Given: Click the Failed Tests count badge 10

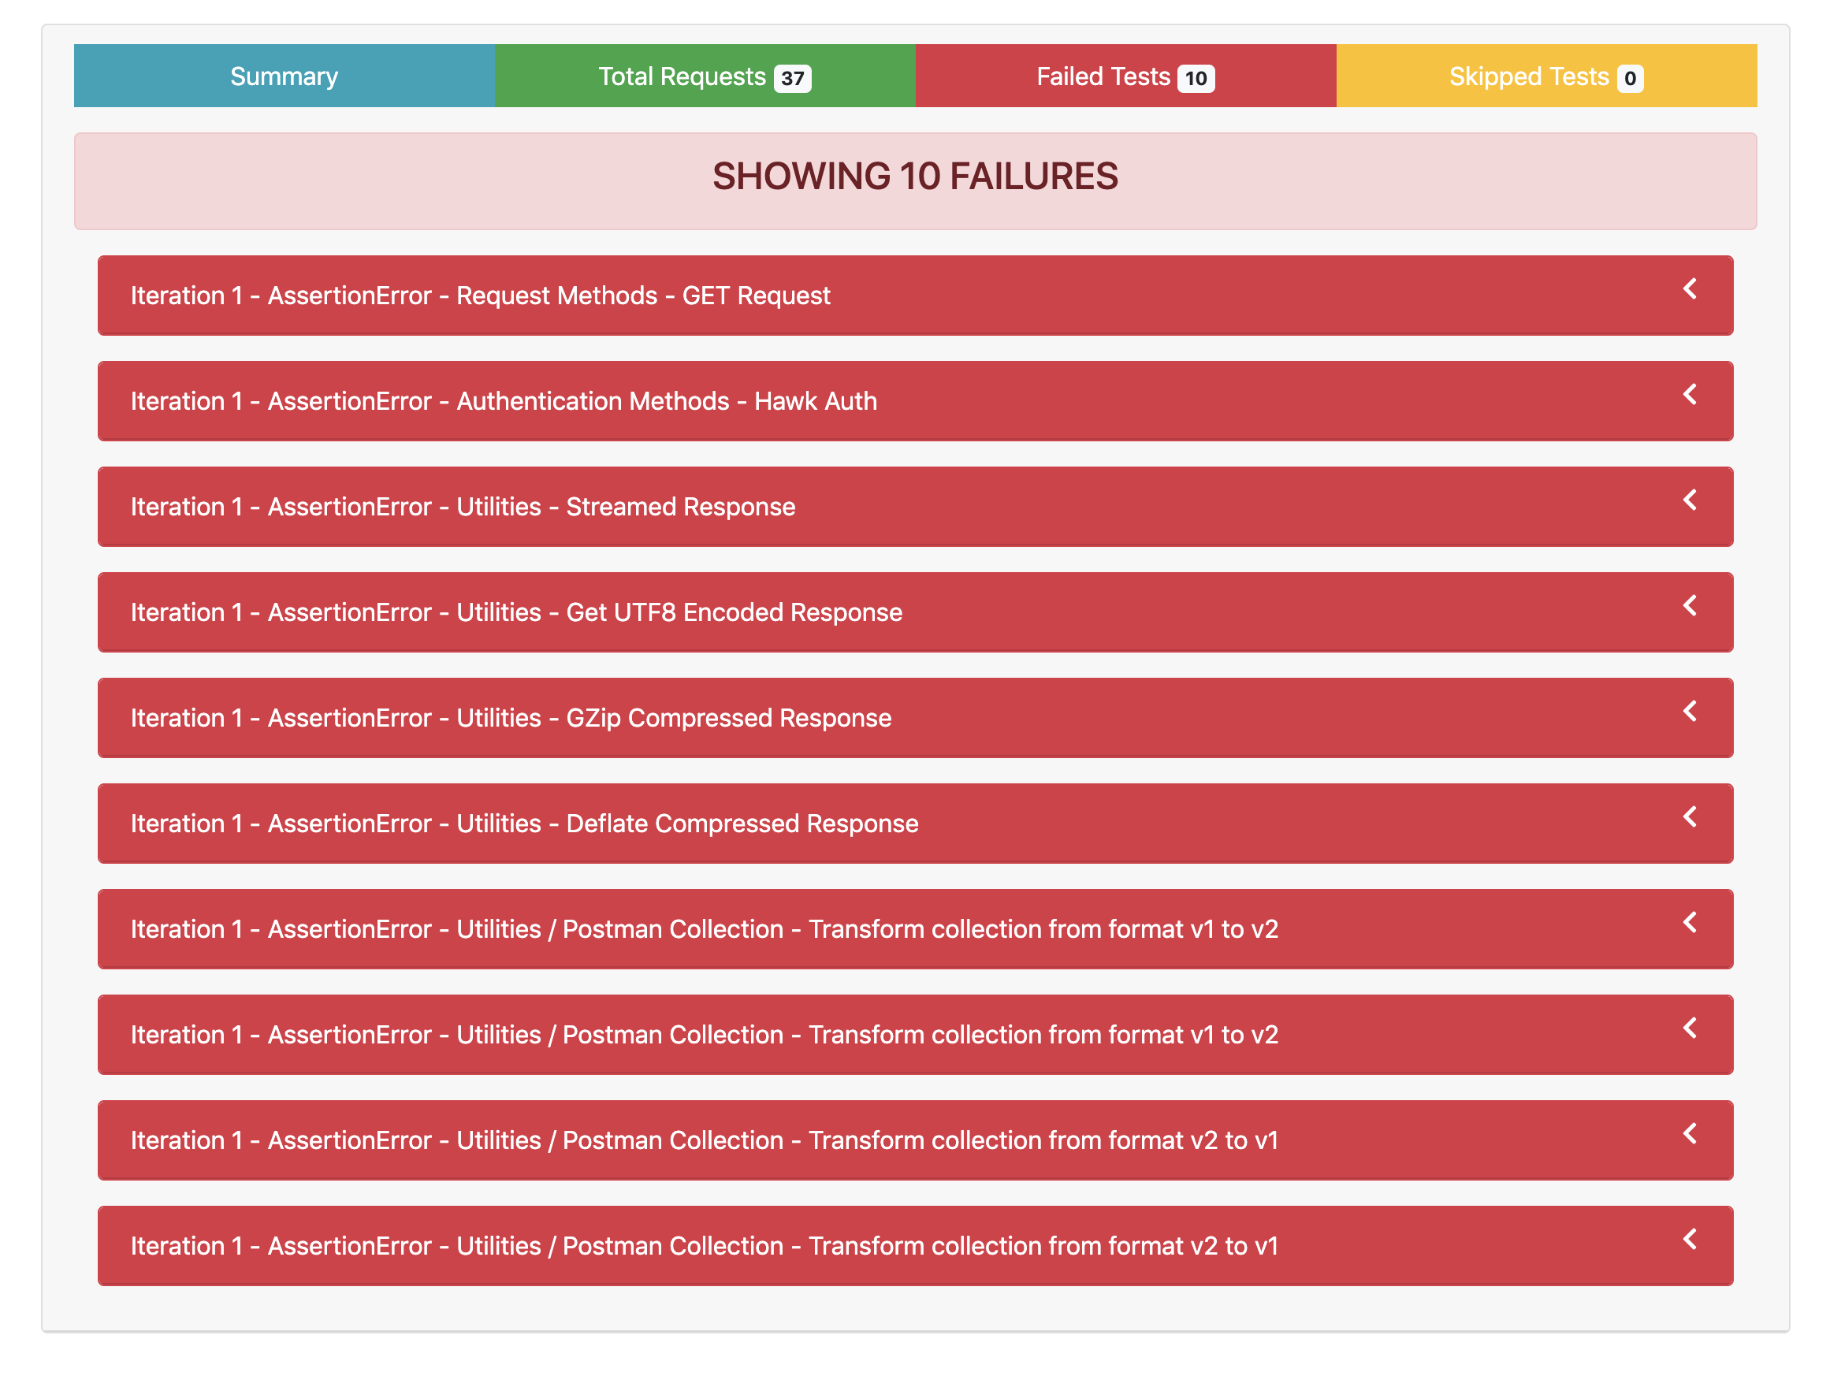Looking at the screenshot, I should (x=1196, y=78).
